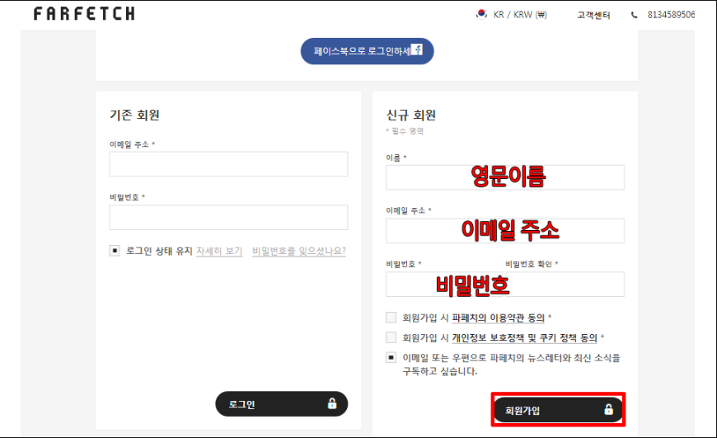Screen dimensions: 717x438
Task: Open 고객센터 customer service link
Action: [593, 15]
